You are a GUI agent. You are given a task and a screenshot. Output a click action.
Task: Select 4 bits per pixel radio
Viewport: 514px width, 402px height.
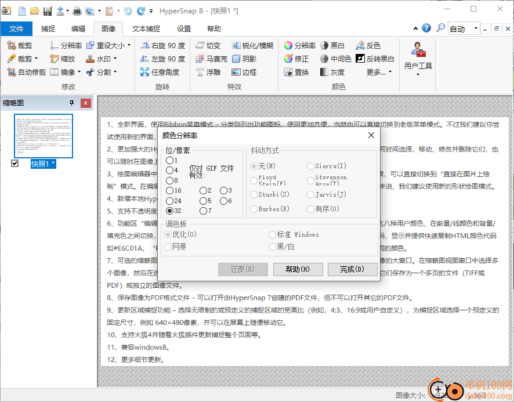click(x=170, y=170)
